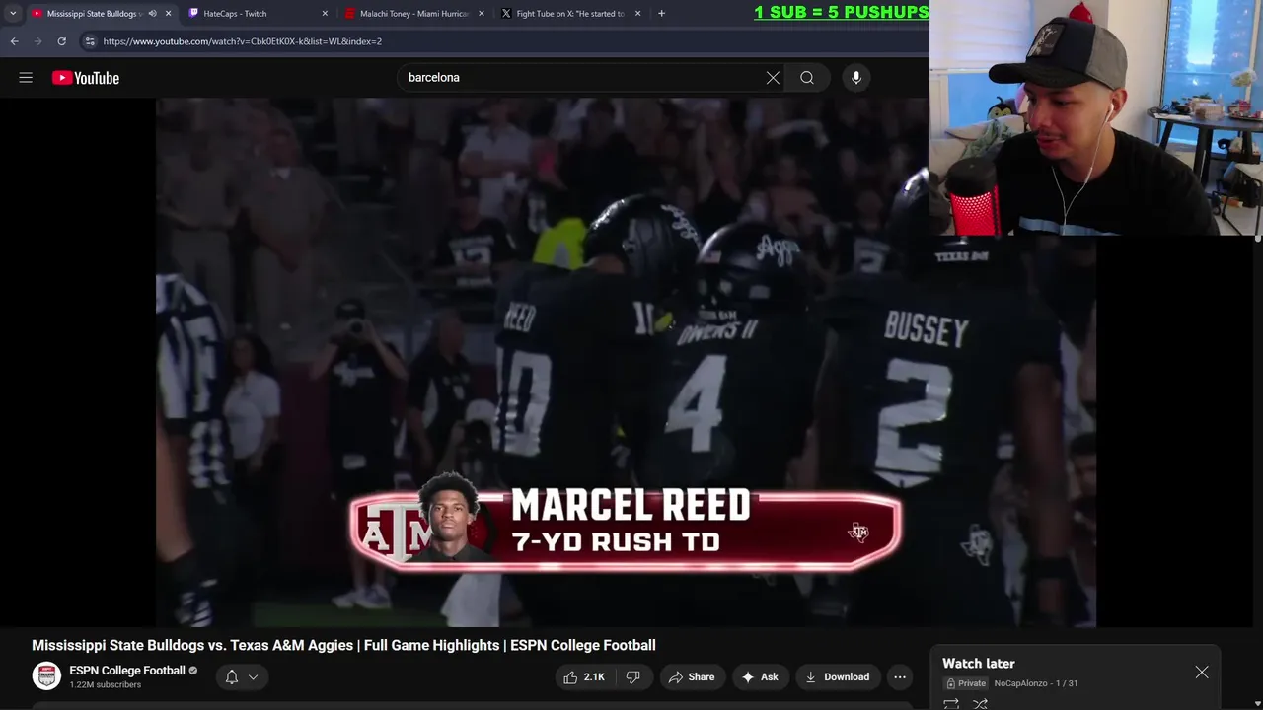Image resolution: width=1263 pixels, height=710 pixels.
Task: Close the Fight Tube X tab
Action: point(637,14)
